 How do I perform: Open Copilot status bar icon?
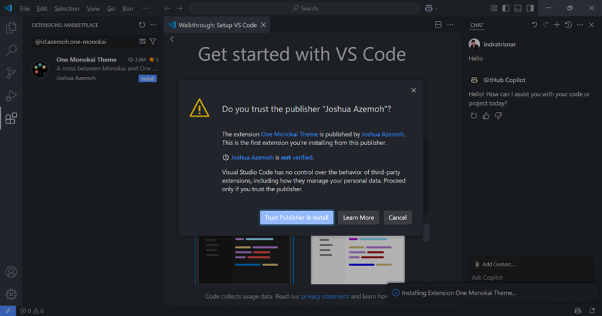pyautogui.click(x=578, y=311)
